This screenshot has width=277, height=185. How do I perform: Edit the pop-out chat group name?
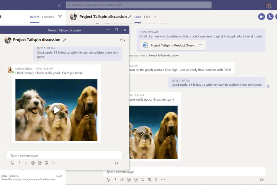point(65,40)
